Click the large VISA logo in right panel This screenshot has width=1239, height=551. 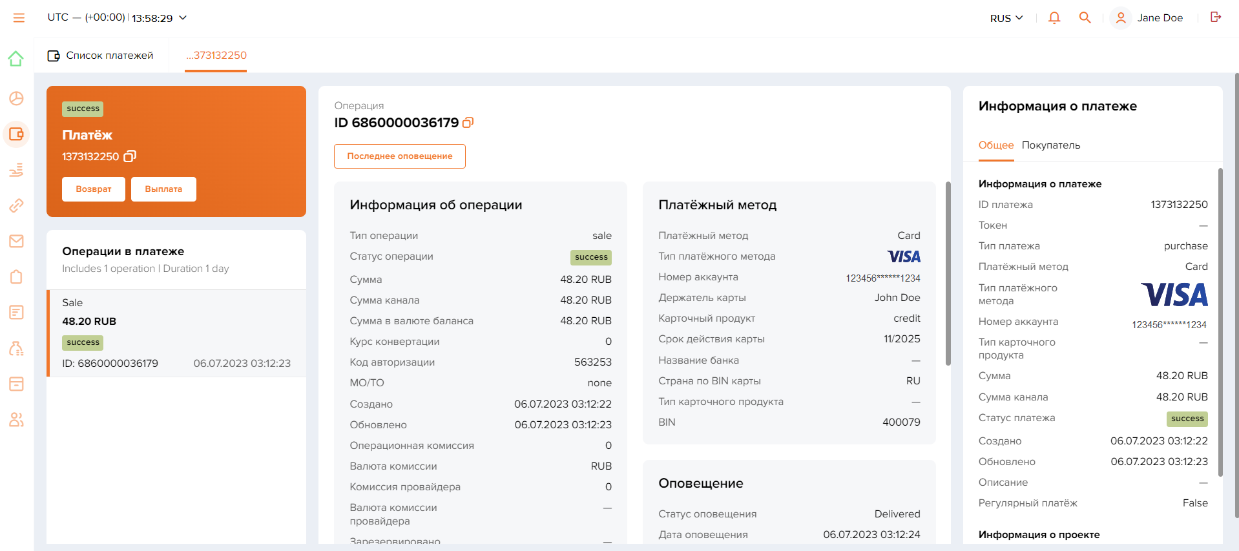pyautogui.click(x=1174, y=295)
